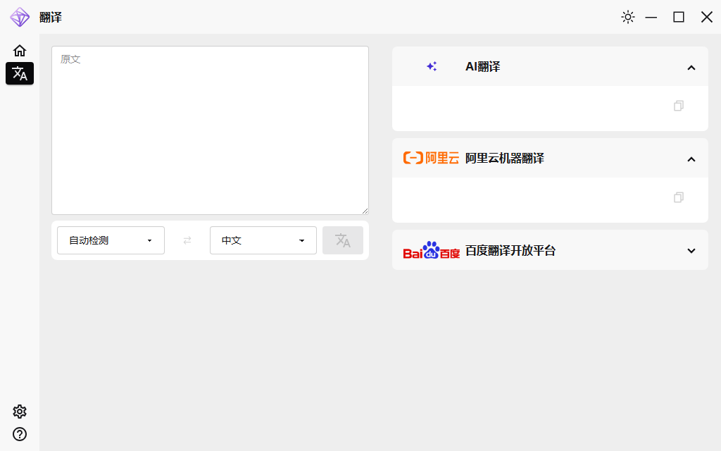Toggle the light/dark theme sun icon
Viewport: 721px width, 451px height.
point(628,17)
